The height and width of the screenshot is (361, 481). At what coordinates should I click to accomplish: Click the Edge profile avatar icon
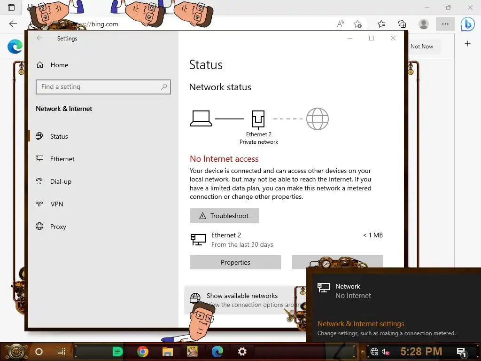(x=424, y=24)
